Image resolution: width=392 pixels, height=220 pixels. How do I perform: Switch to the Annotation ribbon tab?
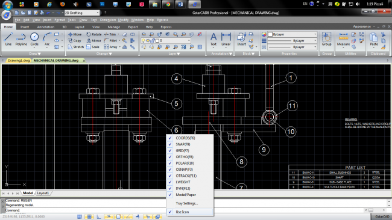click(x=45, y=27)
